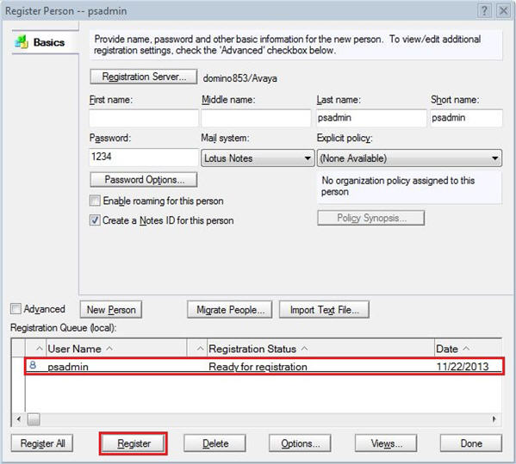Click Date column sort arrow
Screen dimensions: 516x464
point(466,349)
